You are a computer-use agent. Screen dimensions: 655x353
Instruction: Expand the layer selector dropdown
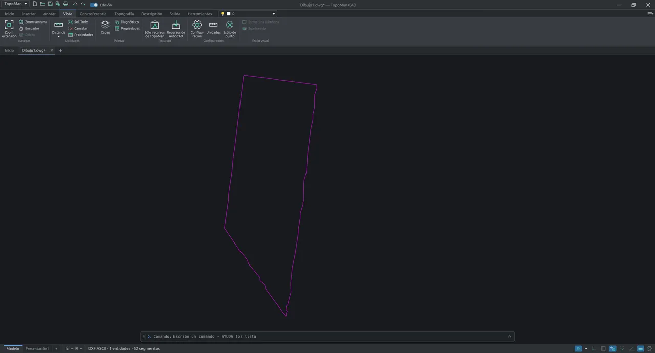274,14
